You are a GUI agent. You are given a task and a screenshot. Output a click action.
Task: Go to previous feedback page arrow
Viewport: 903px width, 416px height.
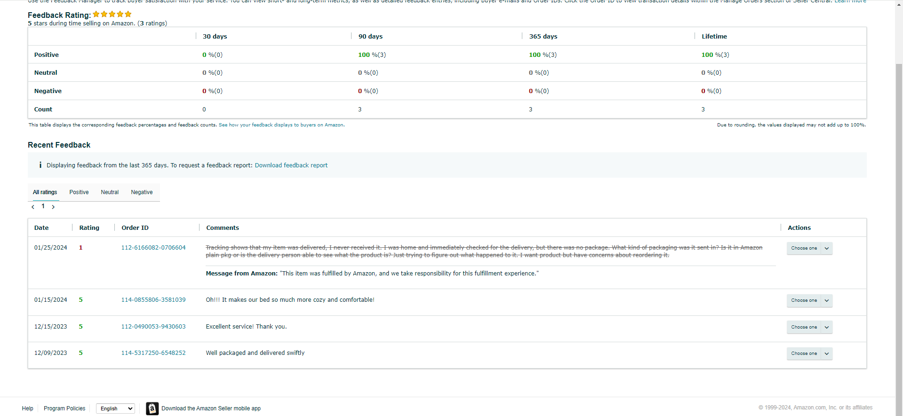point(33,207)
